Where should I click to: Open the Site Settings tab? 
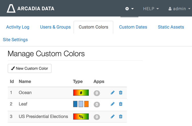click(15, 40)
